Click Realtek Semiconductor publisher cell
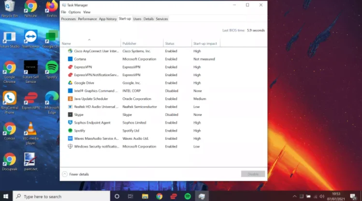This screenshot has height=201, width=362. pos(140,107)
